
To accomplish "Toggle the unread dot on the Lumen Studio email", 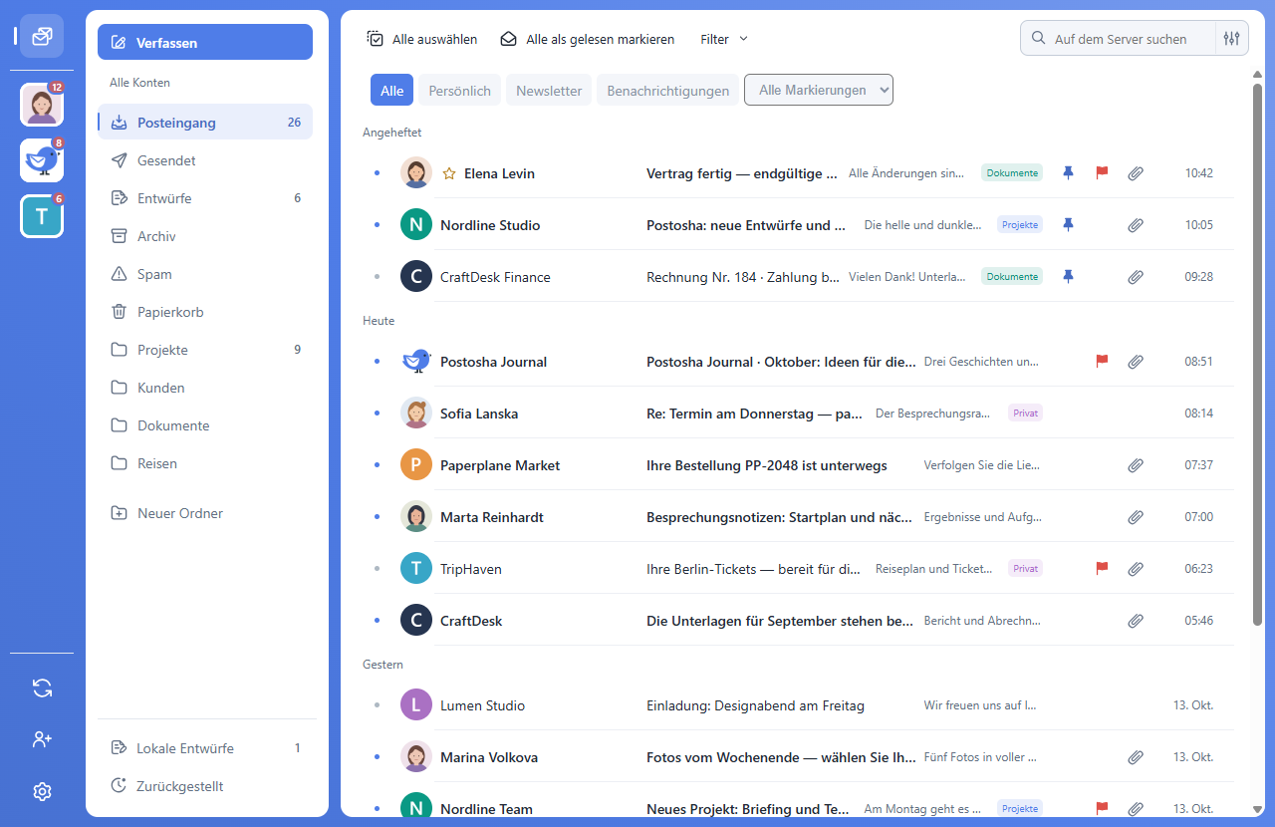I will pos(377,705).
